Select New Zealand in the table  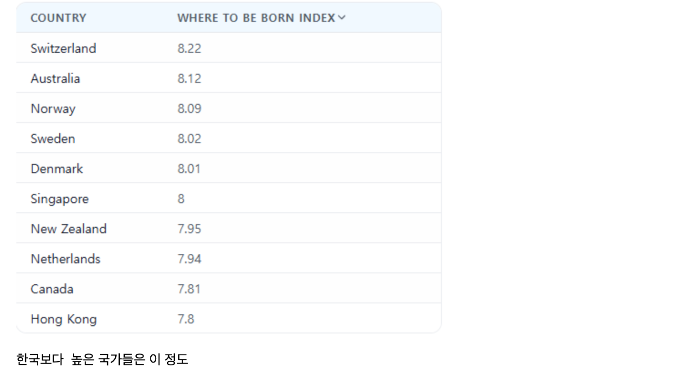tap(68, 229)
